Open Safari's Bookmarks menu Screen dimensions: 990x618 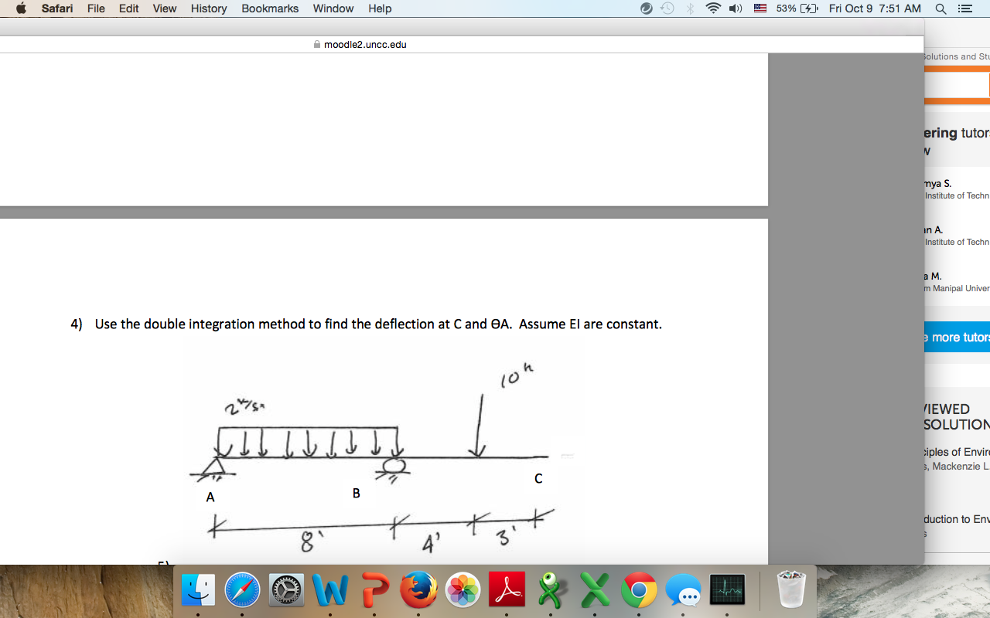(x=269, y=8)
